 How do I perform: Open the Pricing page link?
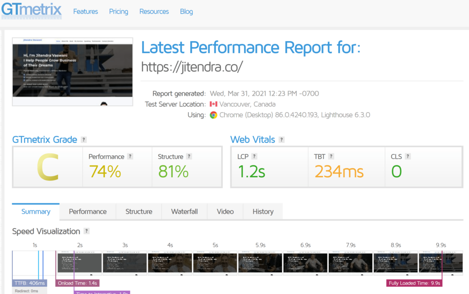tap(119, 11)
